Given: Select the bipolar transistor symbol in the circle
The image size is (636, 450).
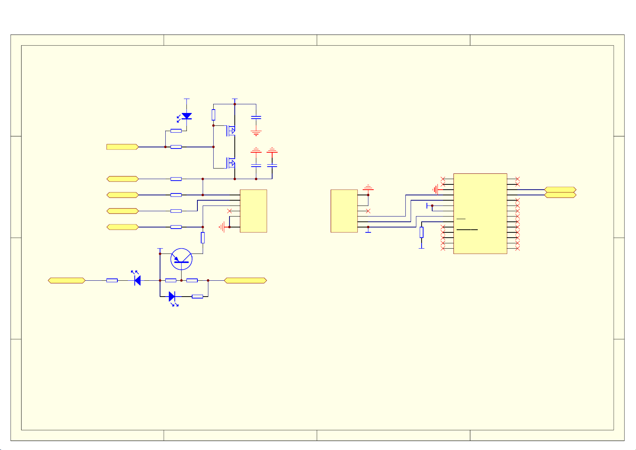Looking at the screenshot, I should (x=182, y=259).
